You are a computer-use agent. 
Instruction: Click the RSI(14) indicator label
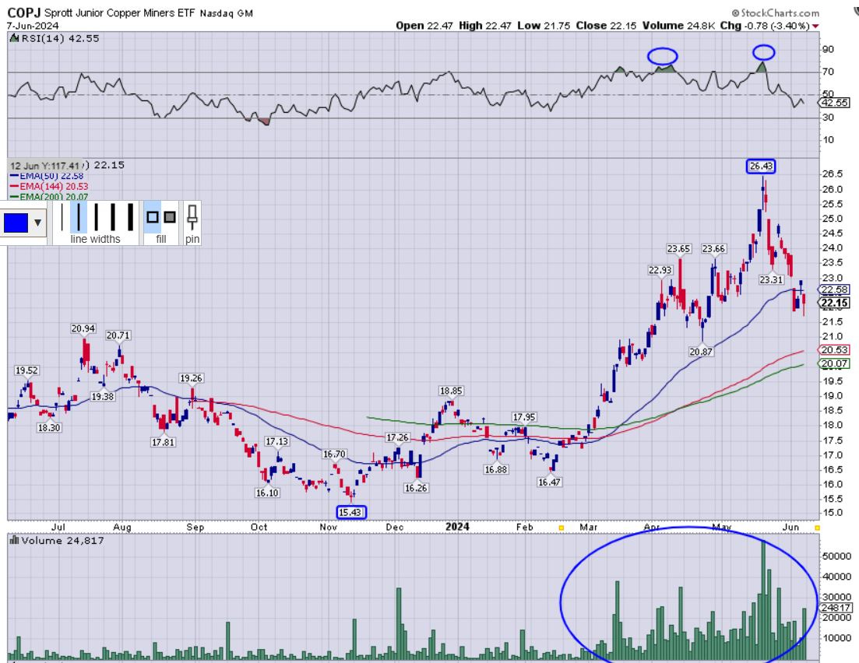60,38
